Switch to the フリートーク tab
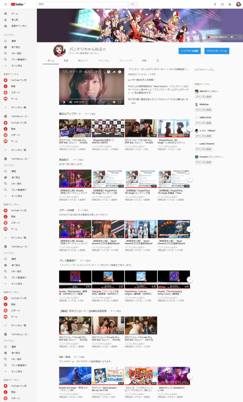Screen dimensions: 243x402 126,61
